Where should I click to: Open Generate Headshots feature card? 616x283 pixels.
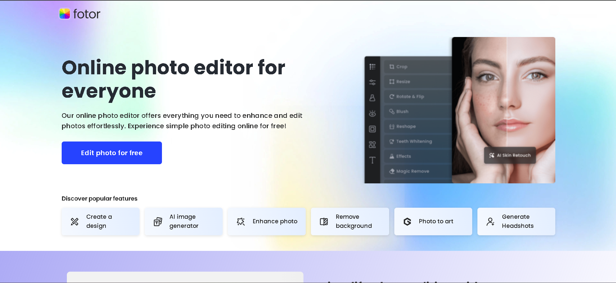pos(516,221)
